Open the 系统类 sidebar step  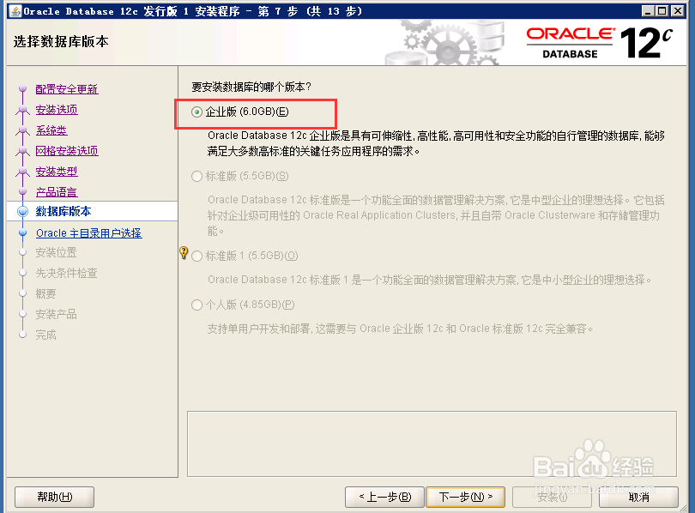(x=51, y=130)
